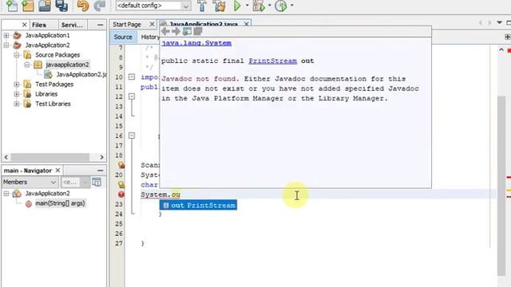Click Javadoc popup forward arrow
Viewport: 511px width, 287px height.
tap(176, 31)
